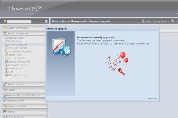Click the search magnifier icon
Image resolution: width=178 pixels, height=118 pixels.
click(x=5, y=21)
